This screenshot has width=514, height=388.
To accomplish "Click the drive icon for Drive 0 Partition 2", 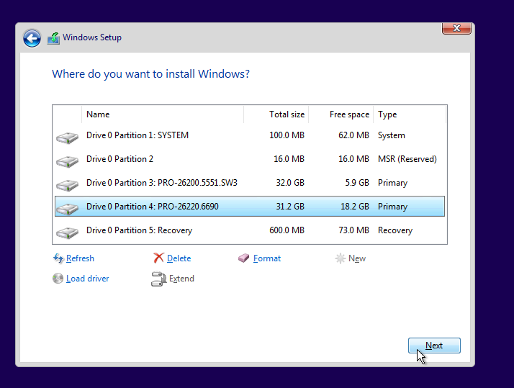I will (x=67, y=161).
